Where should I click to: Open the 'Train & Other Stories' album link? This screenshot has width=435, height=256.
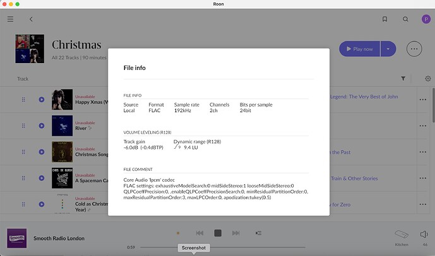coord(354,178)
